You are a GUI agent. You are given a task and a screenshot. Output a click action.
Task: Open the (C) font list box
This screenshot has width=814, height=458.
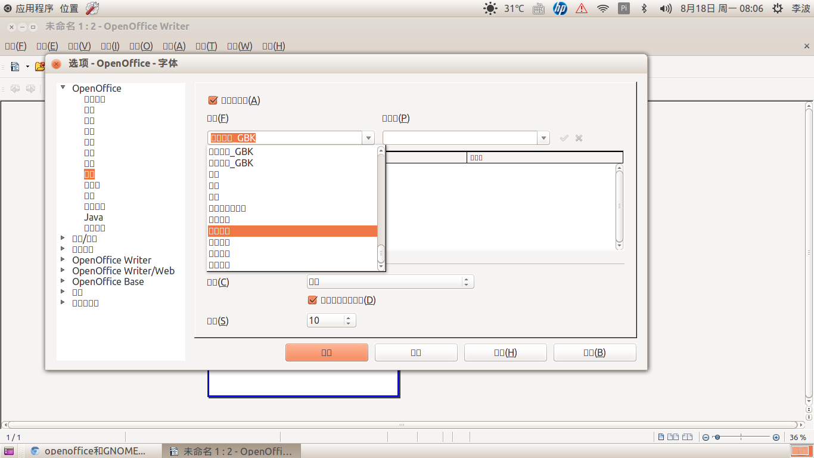pyautogui.click(x=390, y=281)
